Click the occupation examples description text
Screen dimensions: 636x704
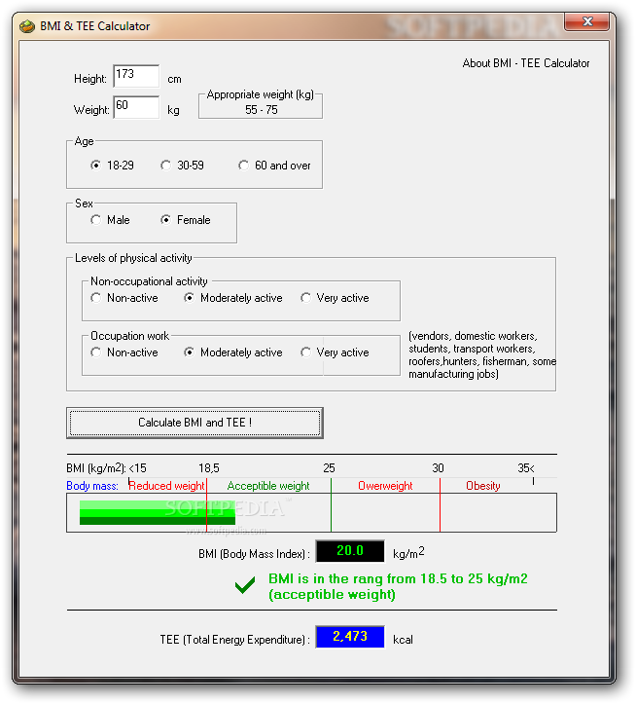pyautogui.click(x=482, y=354)
